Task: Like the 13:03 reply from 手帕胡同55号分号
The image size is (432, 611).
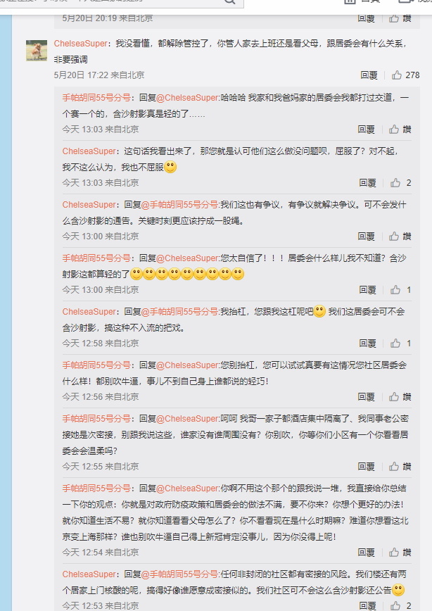Action: 400,129
